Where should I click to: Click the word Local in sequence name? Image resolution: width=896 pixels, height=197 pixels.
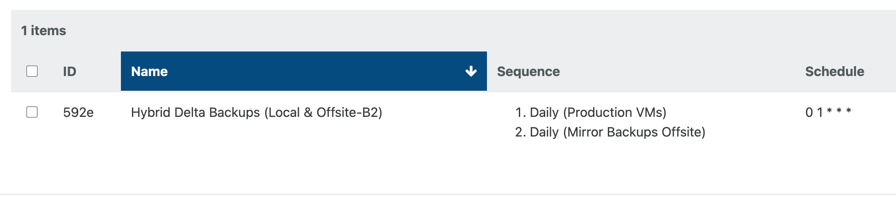[284, 112]
